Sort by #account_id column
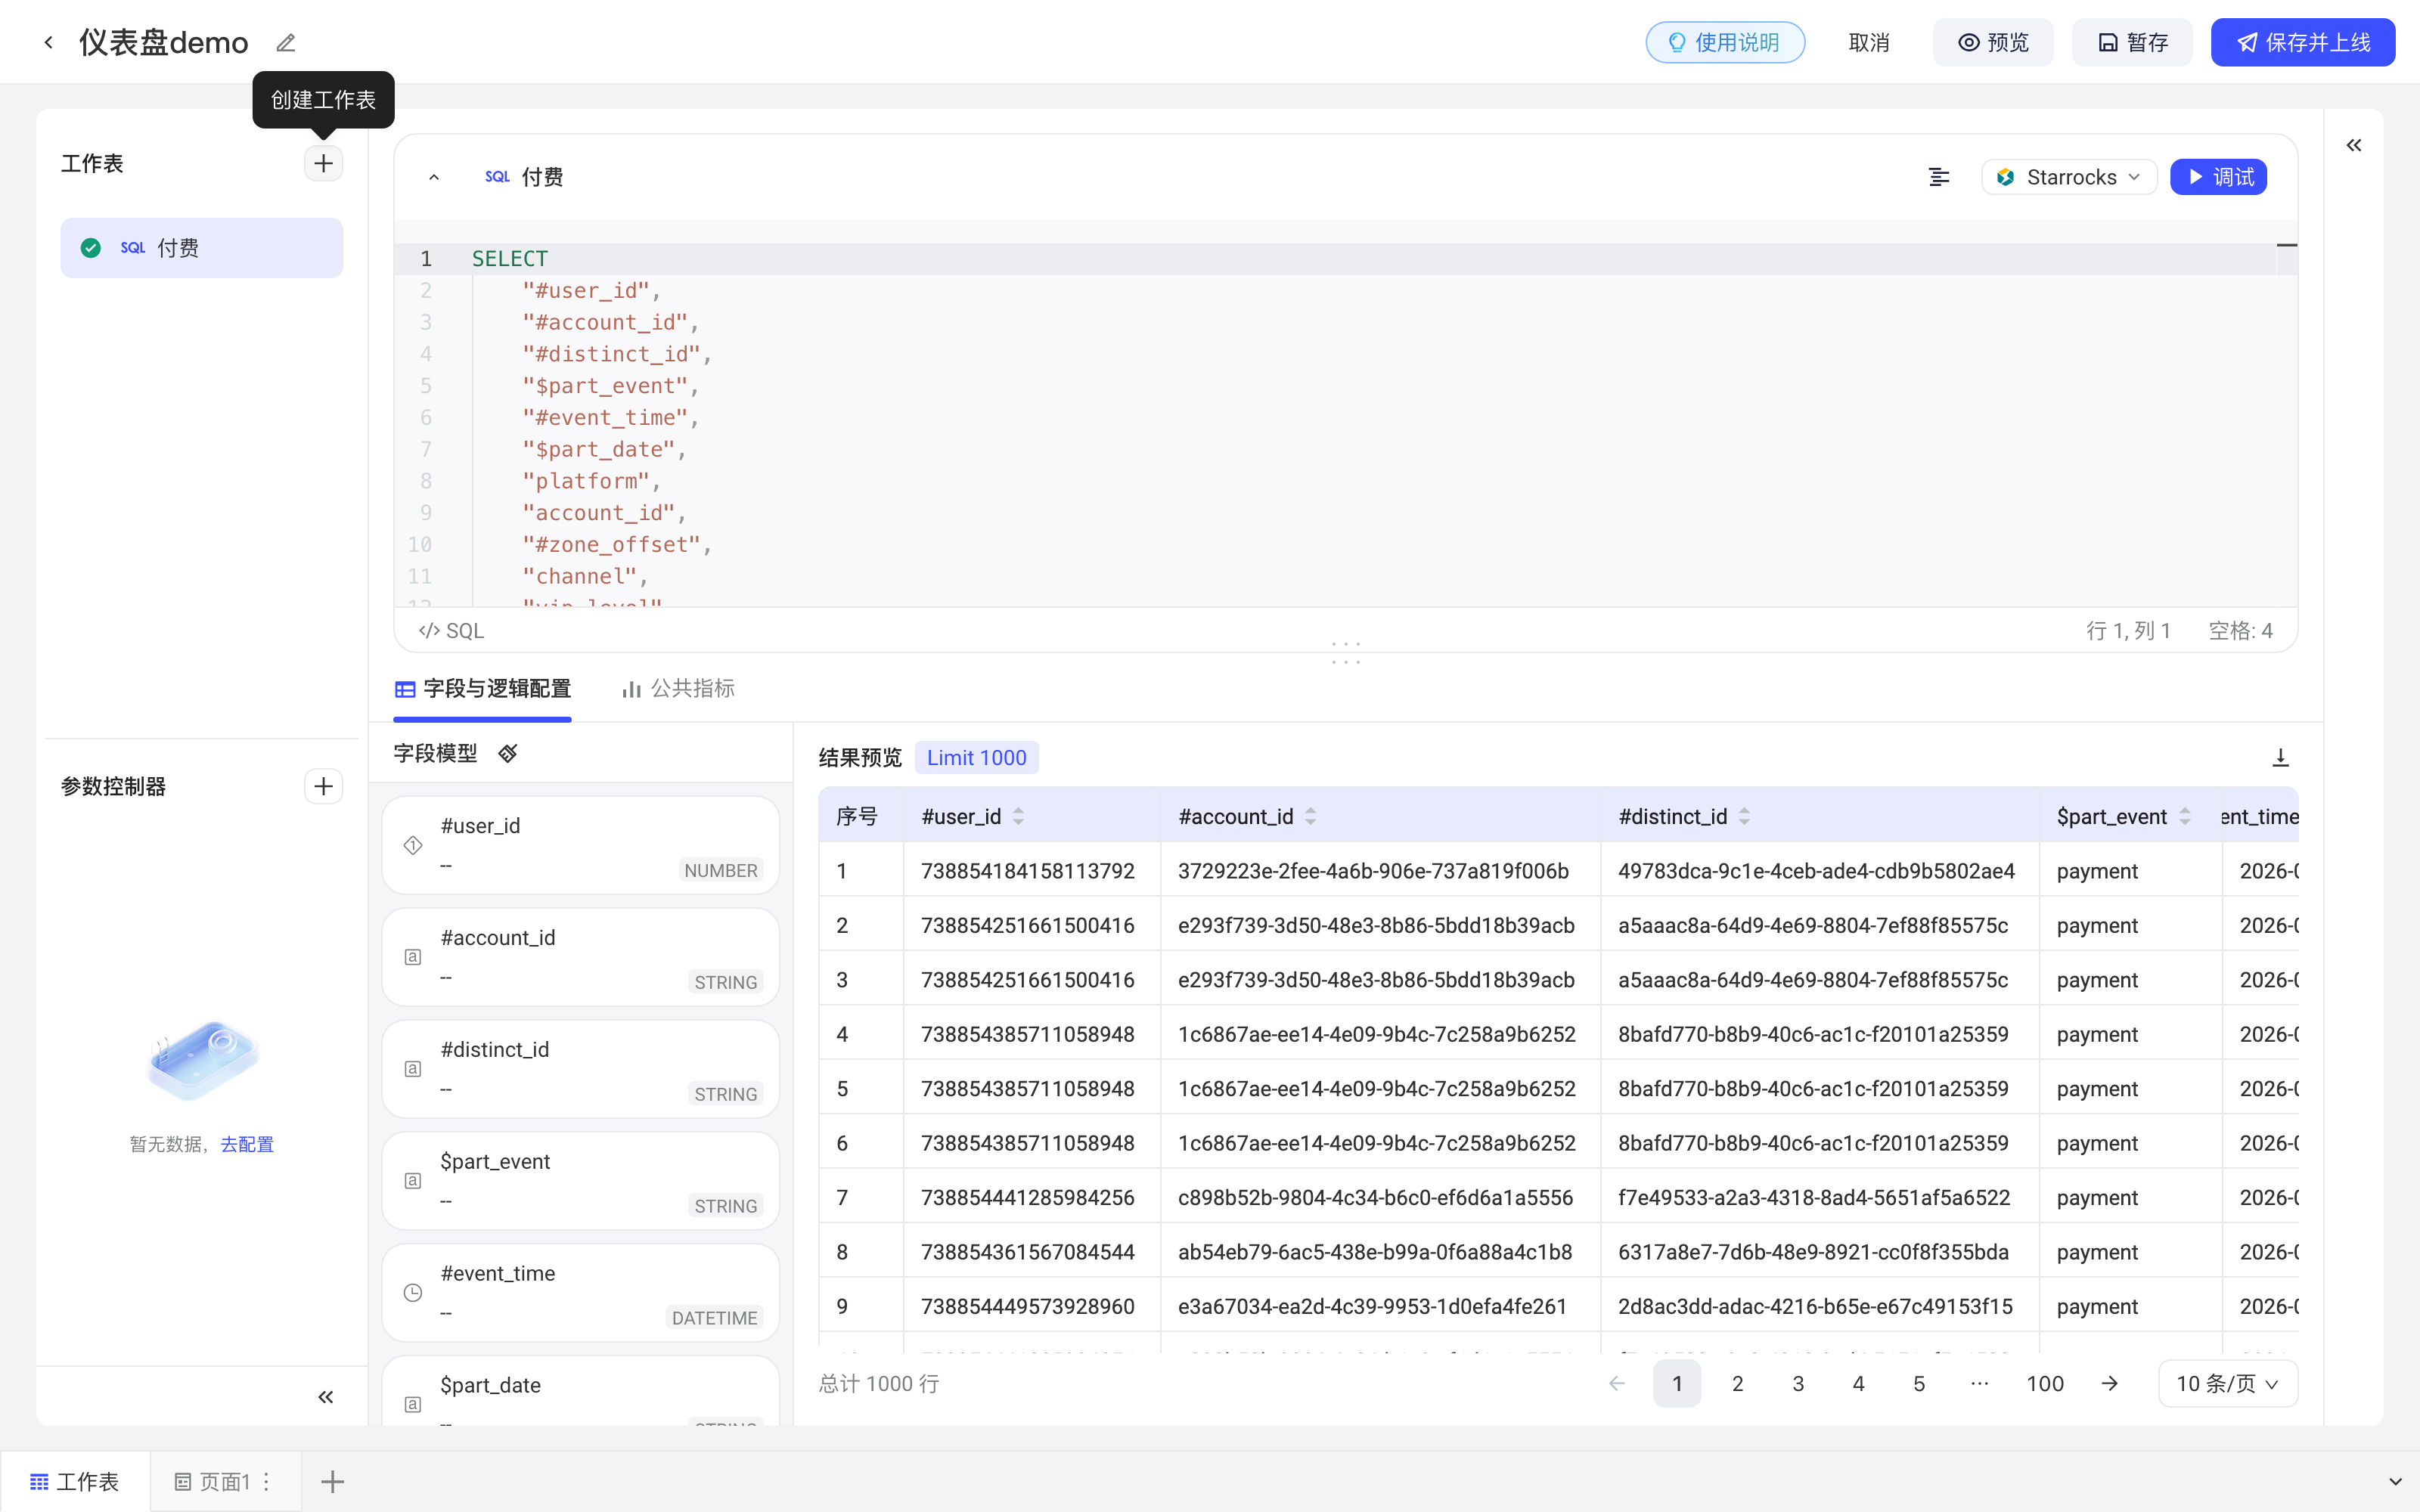 [1310, 816]
